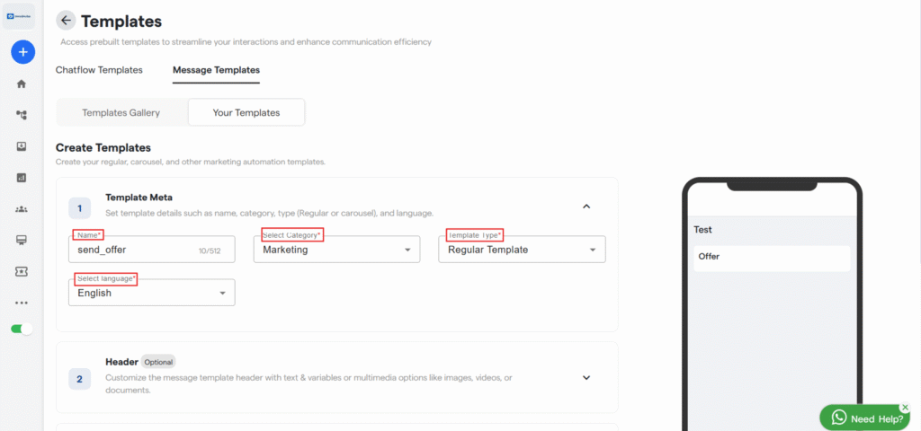Click the back arrow beside Templates
The width and height of the screenshot is (921, 431).
66,21
